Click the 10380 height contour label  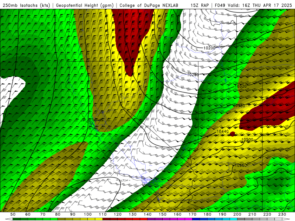click(x=239, y=106)
